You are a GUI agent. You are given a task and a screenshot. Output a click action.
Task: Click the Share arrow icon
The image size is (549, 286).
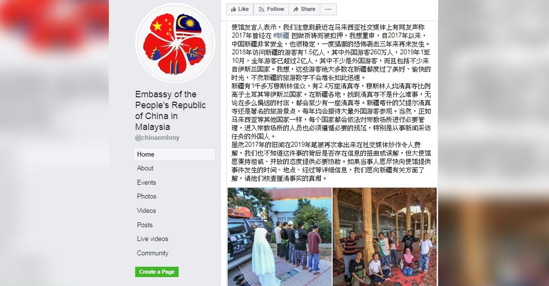coord(296,10)
